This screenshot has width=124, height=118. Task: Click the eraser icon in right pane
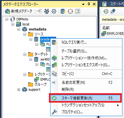coord(113,11)
